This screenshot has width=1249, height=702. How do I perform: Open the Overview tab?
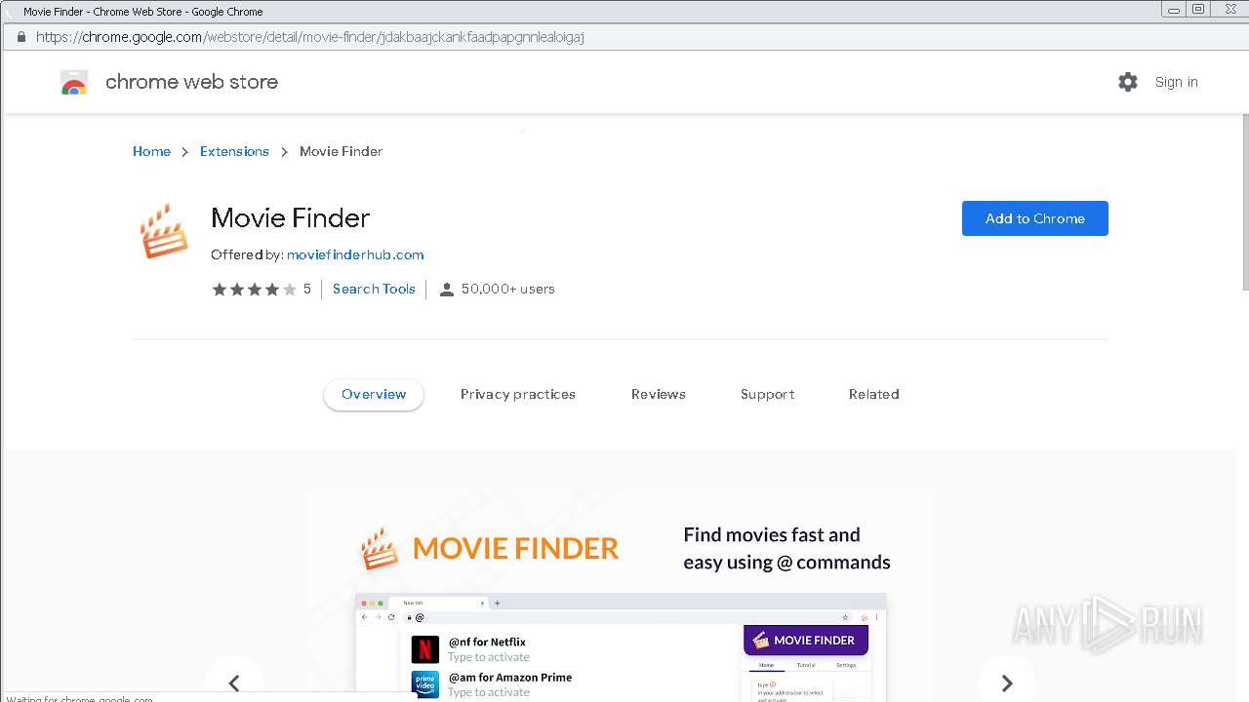(374, 394)
